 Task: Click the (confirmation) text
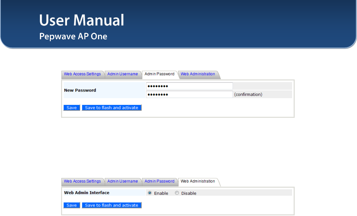click(x=248, y=95)
